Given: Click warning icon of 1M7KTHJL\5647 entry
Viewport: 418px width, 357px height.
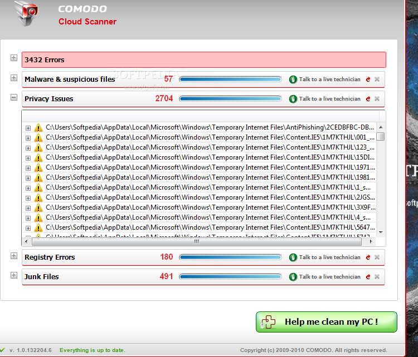Looking at the screenshot, I should coord(38,228).
